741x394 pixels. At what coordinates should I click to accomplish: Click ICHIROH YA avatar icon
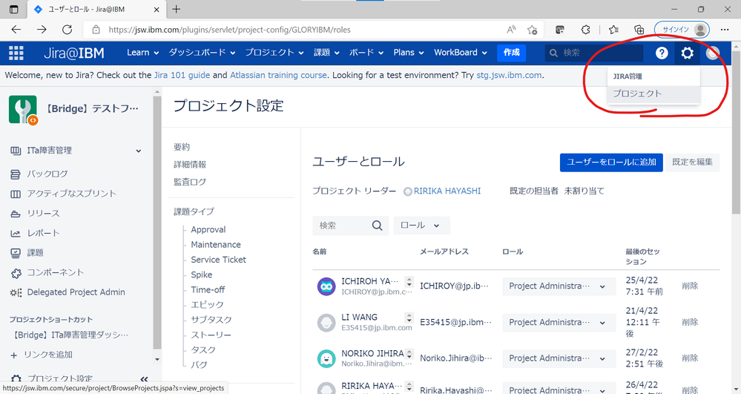326,286
